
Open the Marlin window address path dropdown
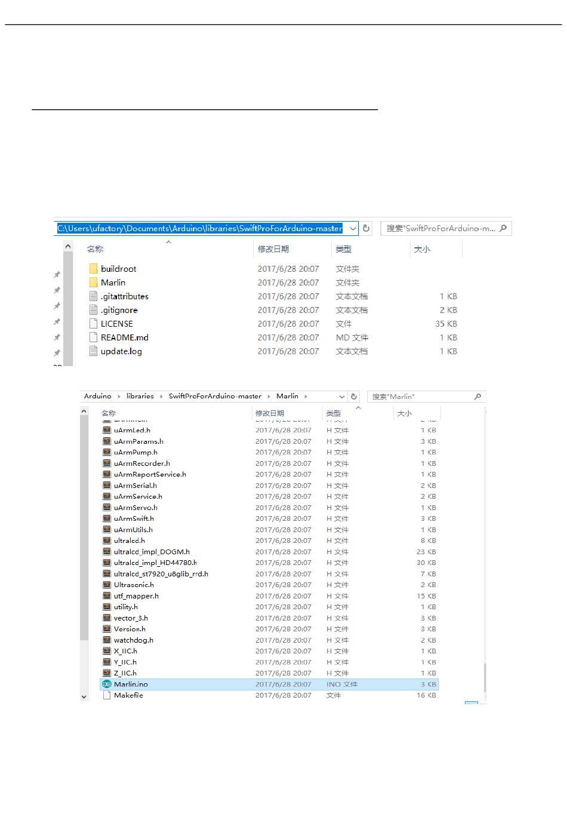[342, 397]
